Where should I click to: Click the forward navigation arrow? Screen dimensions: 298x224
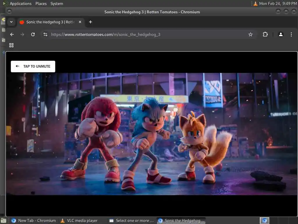point(22,34)
